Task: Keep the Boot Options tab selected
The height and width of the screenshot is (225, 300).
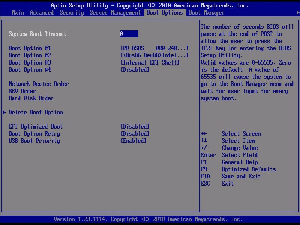Action: click(165, 12)
